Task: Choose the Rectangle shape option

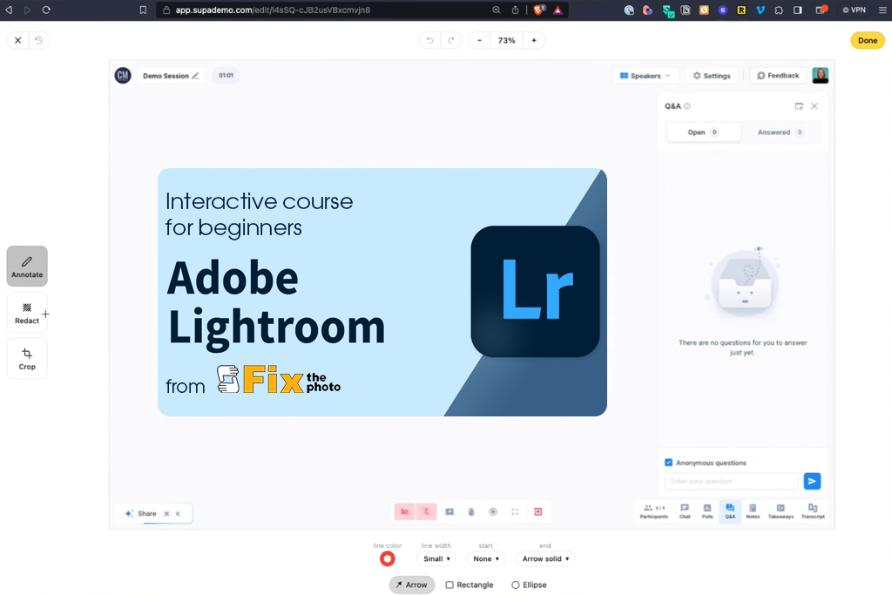Action: (470, 585)
